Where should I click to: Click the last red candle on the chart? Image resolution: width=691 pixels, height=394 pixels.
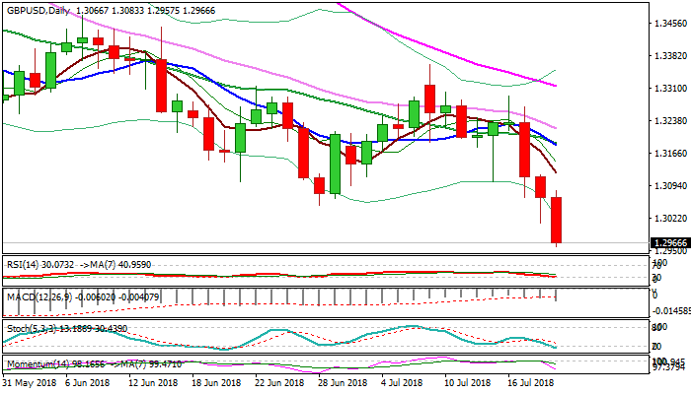pyautogui.click(x=557, y=220)
